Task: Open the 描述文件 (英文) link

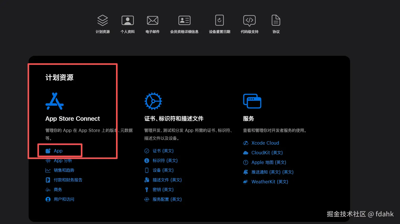Action: pyautogui.click(x=167, y=180)
